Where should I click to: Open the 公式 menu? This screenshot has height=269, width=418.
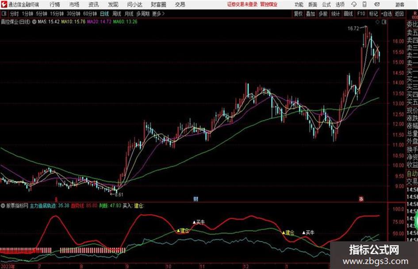pyautogui.click(x=326, y=4)
